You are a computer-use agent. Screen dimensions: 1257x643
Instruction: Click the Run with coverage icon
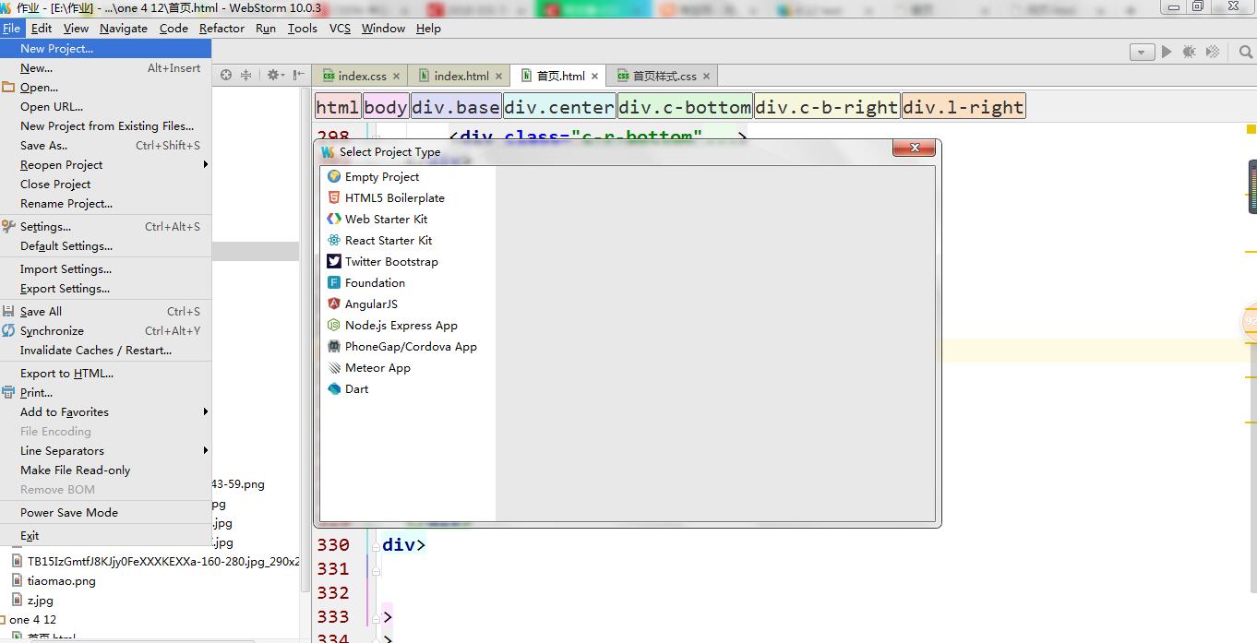click(x=1213, y=52)
